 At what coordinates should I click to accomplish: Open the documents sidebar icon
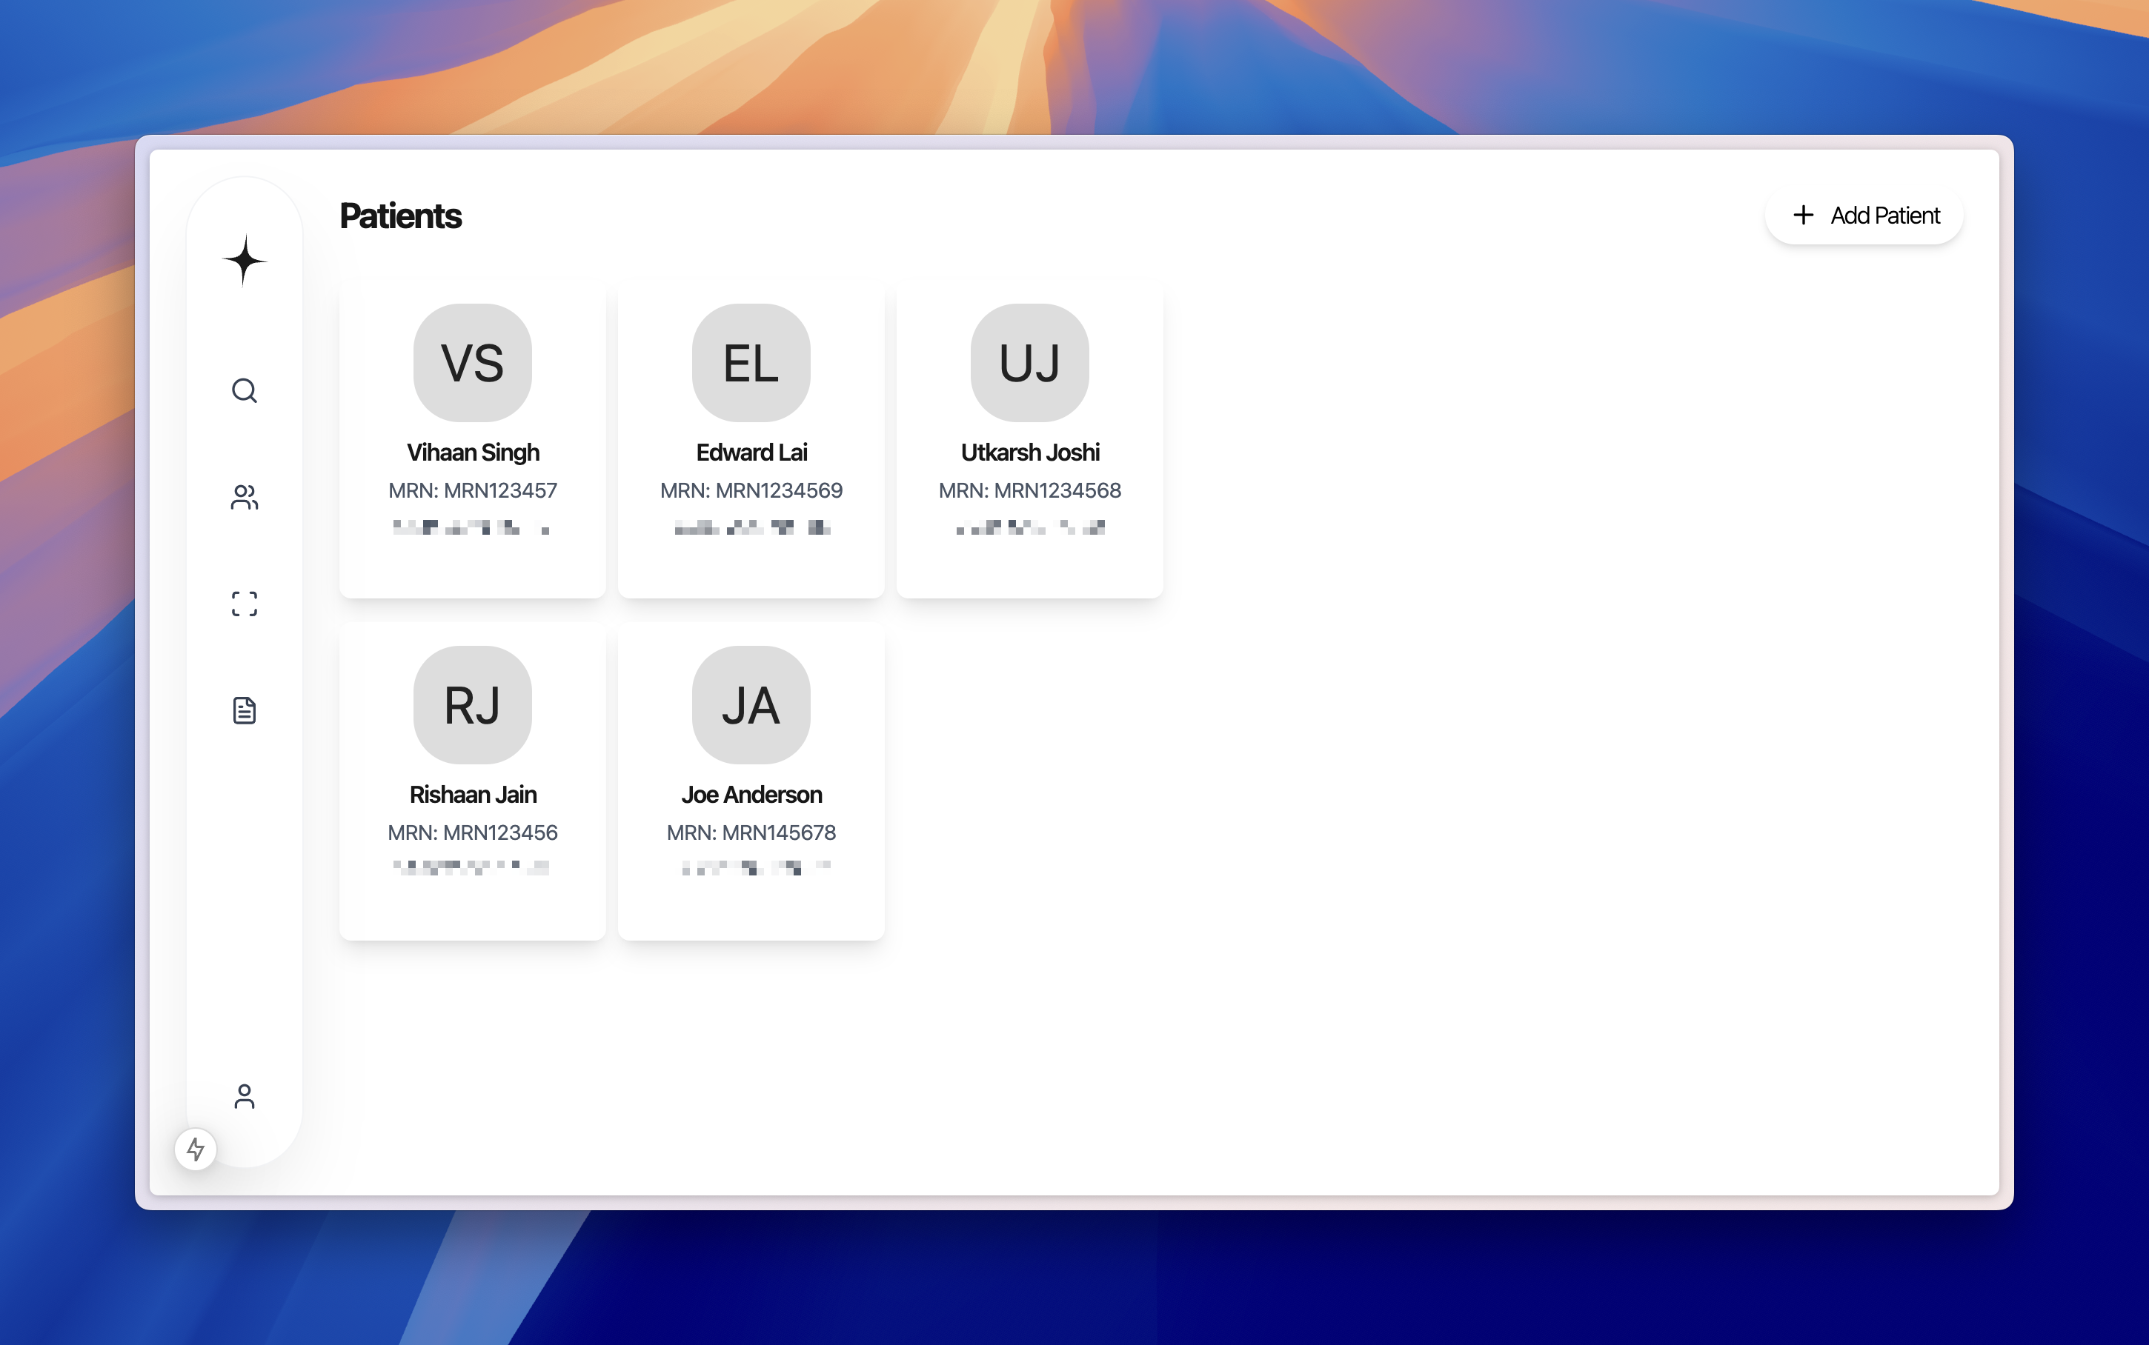tap(244, 710)
